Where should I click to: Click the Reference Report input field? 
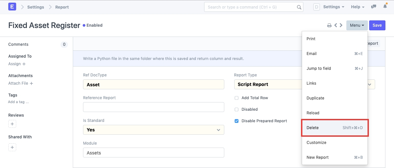point(153,107)
